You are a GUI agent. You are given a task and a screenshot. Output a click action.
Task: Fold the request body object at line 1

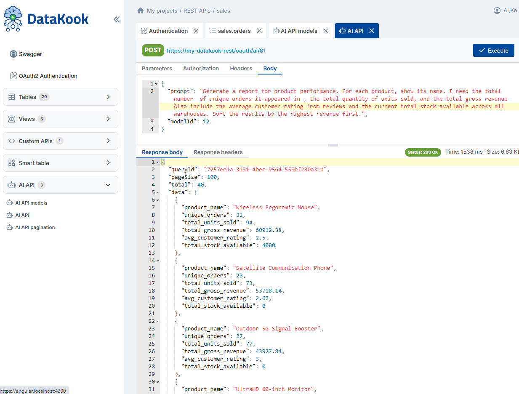[157, 84]
